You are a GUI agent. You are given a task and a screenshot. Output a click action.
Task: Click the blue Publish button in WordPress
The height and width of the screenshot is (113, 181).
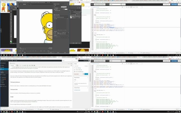[x=86, y=74]
